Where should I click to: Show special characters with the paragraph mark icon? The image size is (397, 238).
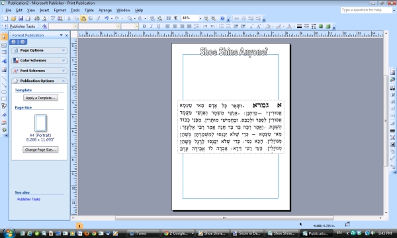click(x=176, y=19)
